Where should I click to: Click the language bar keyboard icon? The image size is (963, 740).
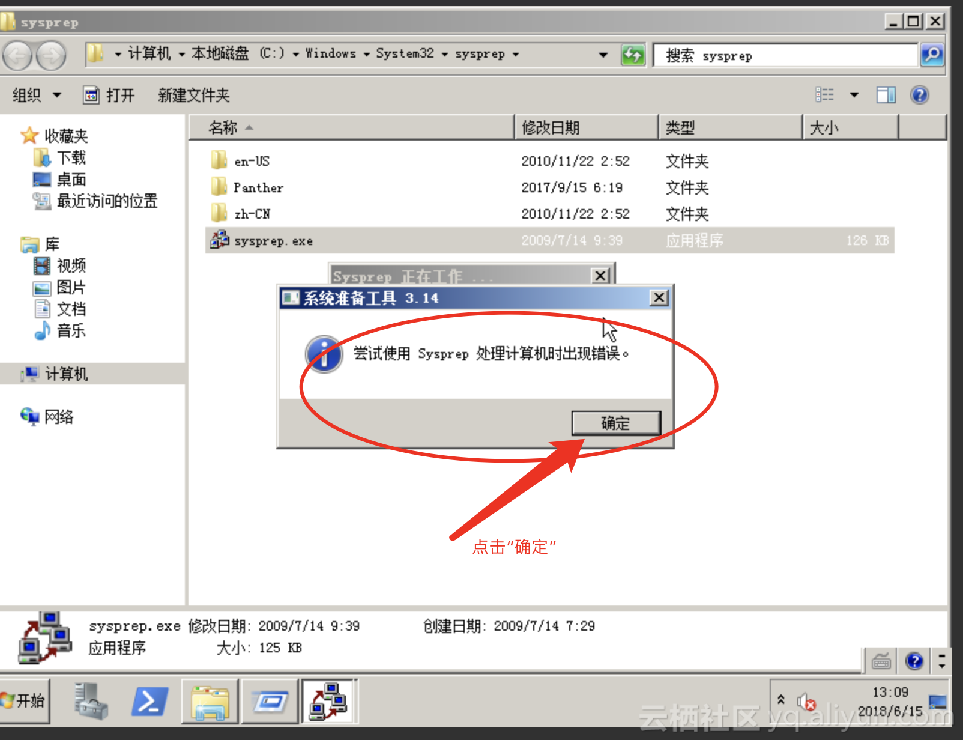click(881, 661)
